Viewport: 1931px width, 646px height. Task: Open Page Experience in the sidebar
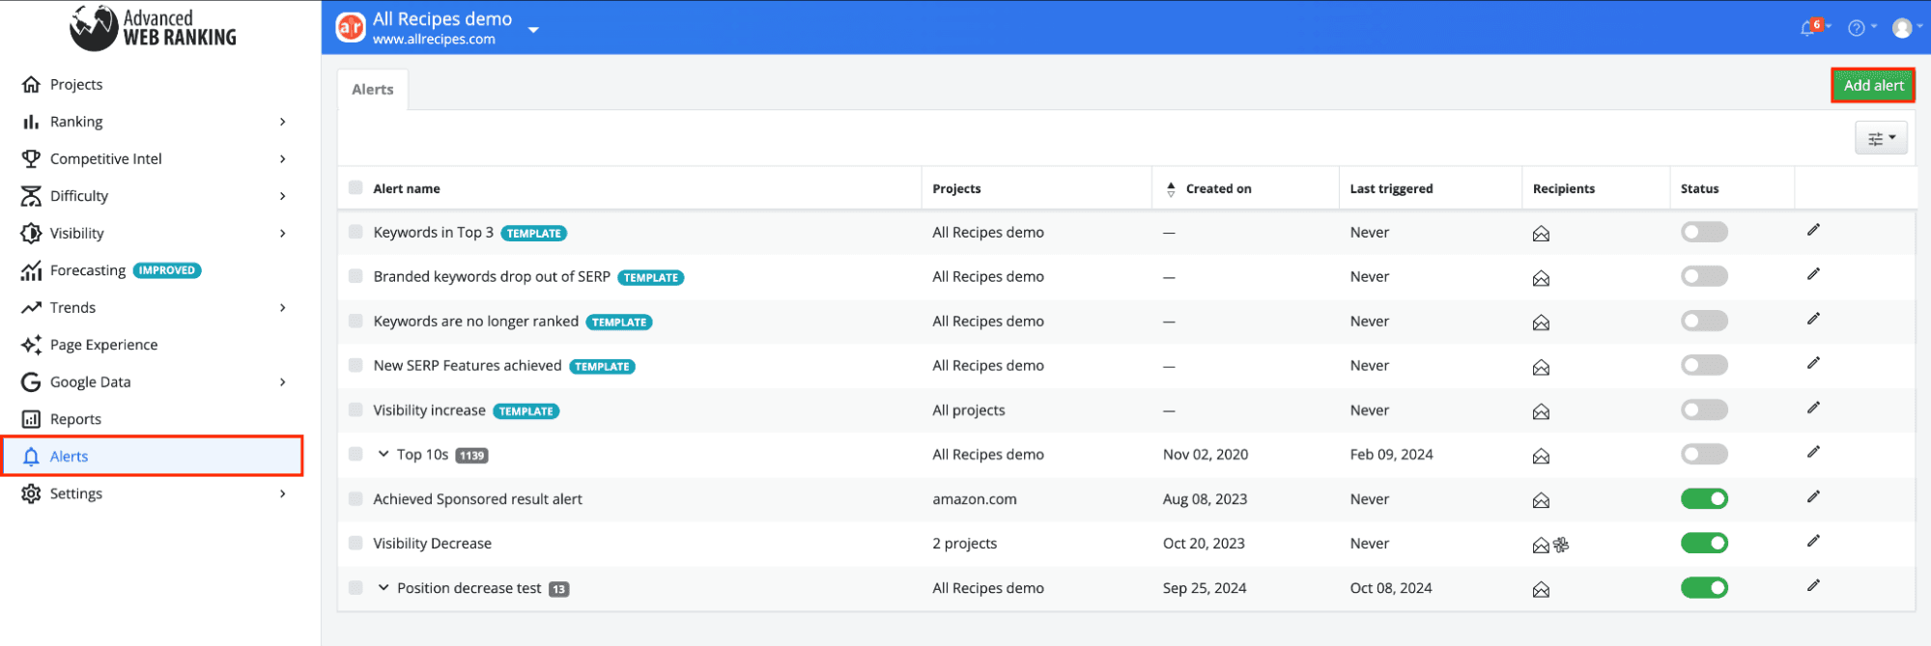click(x=103, y=345)
